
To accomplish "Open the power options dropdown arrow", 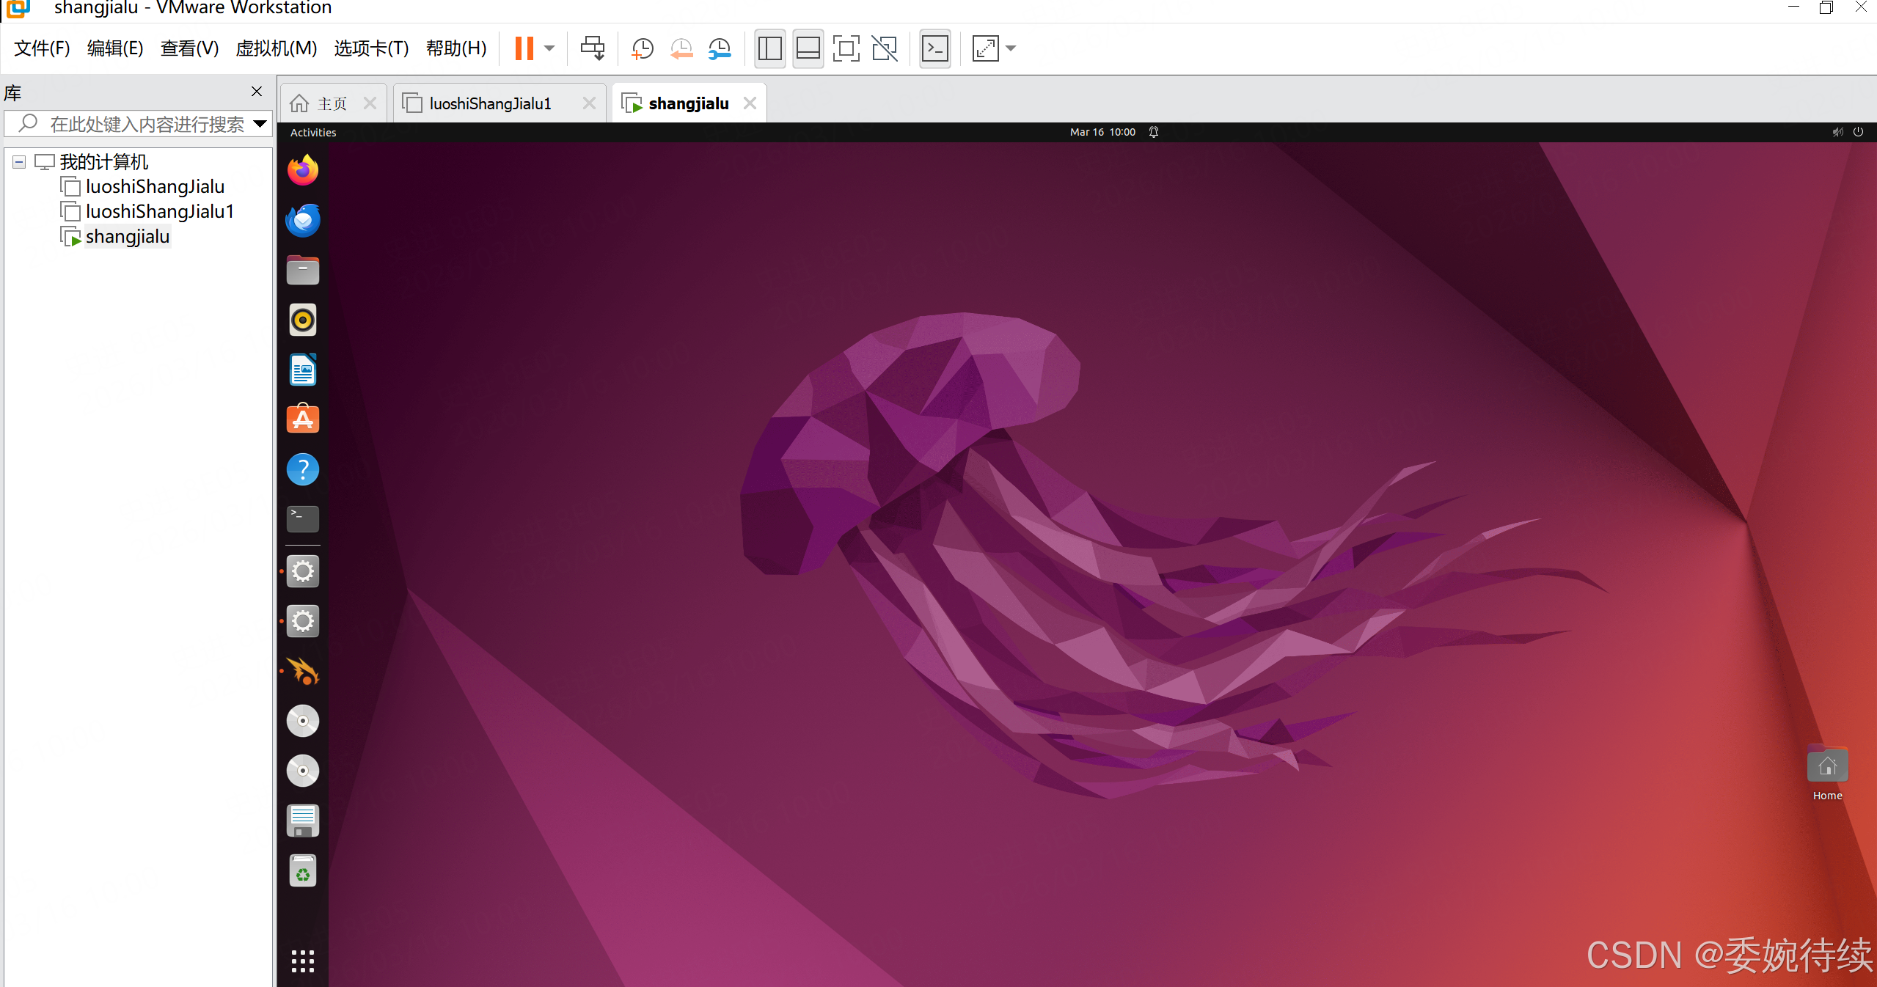I will click(x=549, y=48).
